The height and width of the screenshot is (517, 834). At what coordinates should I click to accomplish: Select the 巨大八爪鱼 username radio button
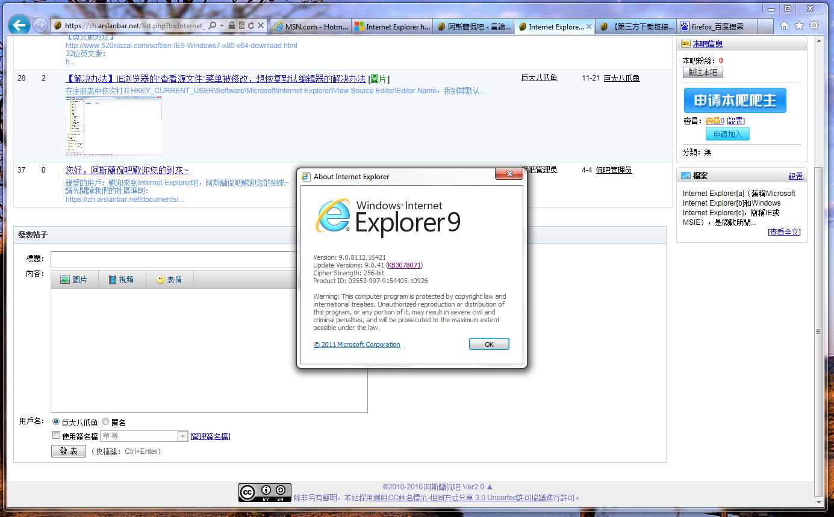57,422
